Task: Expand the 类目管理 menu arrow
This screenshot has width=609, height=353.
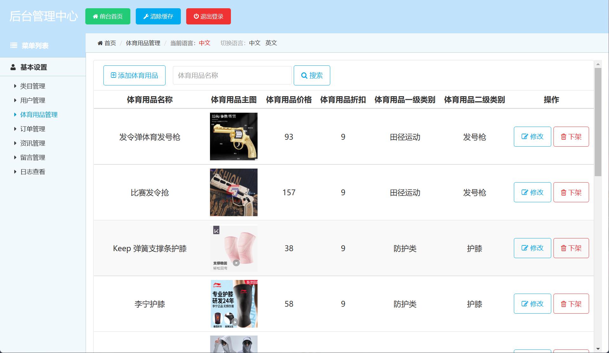Action: (x=15, y=86)
